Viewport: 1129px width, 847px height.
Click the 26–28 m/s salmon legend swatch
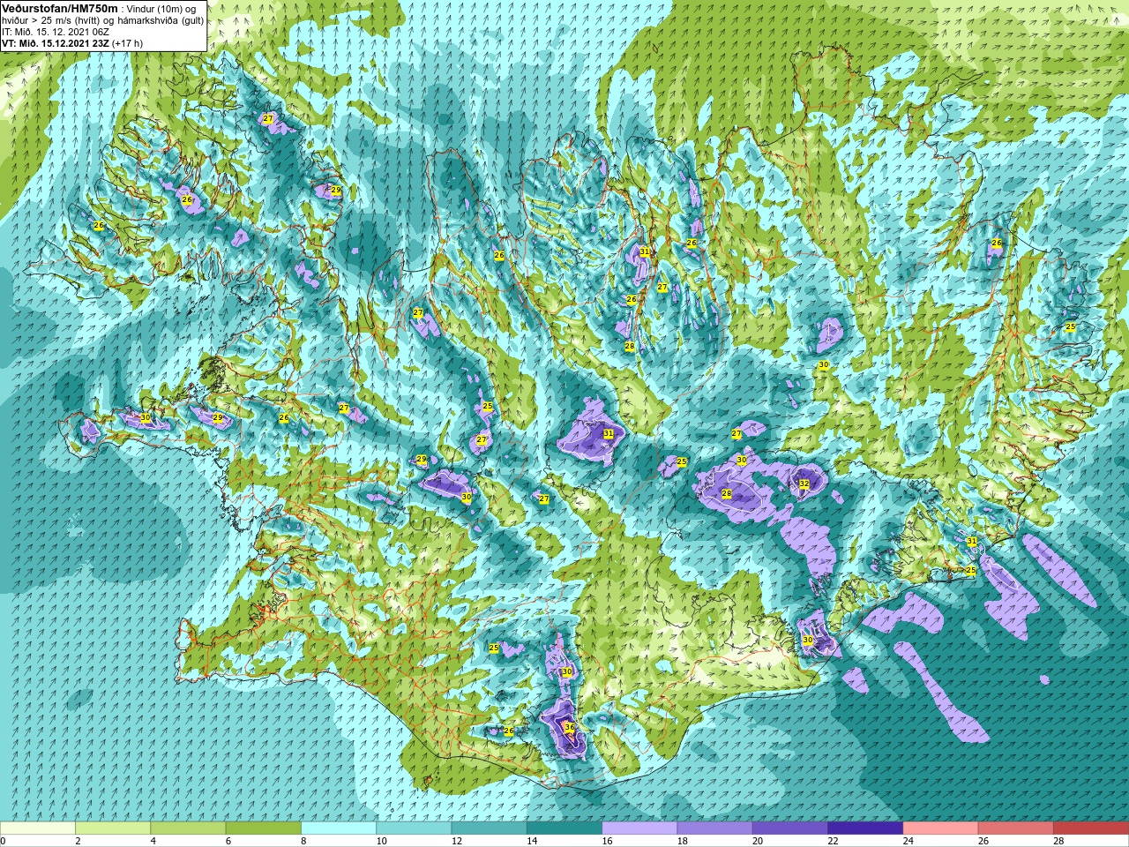1016,828
